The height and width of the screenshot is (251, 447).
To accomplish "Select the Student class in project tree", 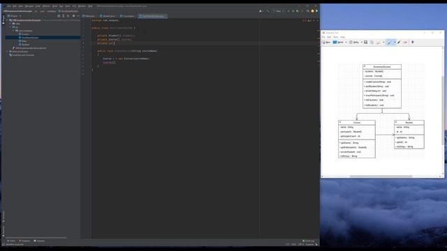I will 24,45.
